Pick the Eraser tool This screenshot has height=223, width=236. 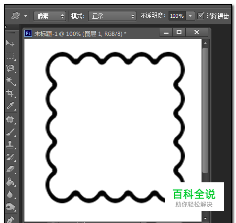[11, 169]
